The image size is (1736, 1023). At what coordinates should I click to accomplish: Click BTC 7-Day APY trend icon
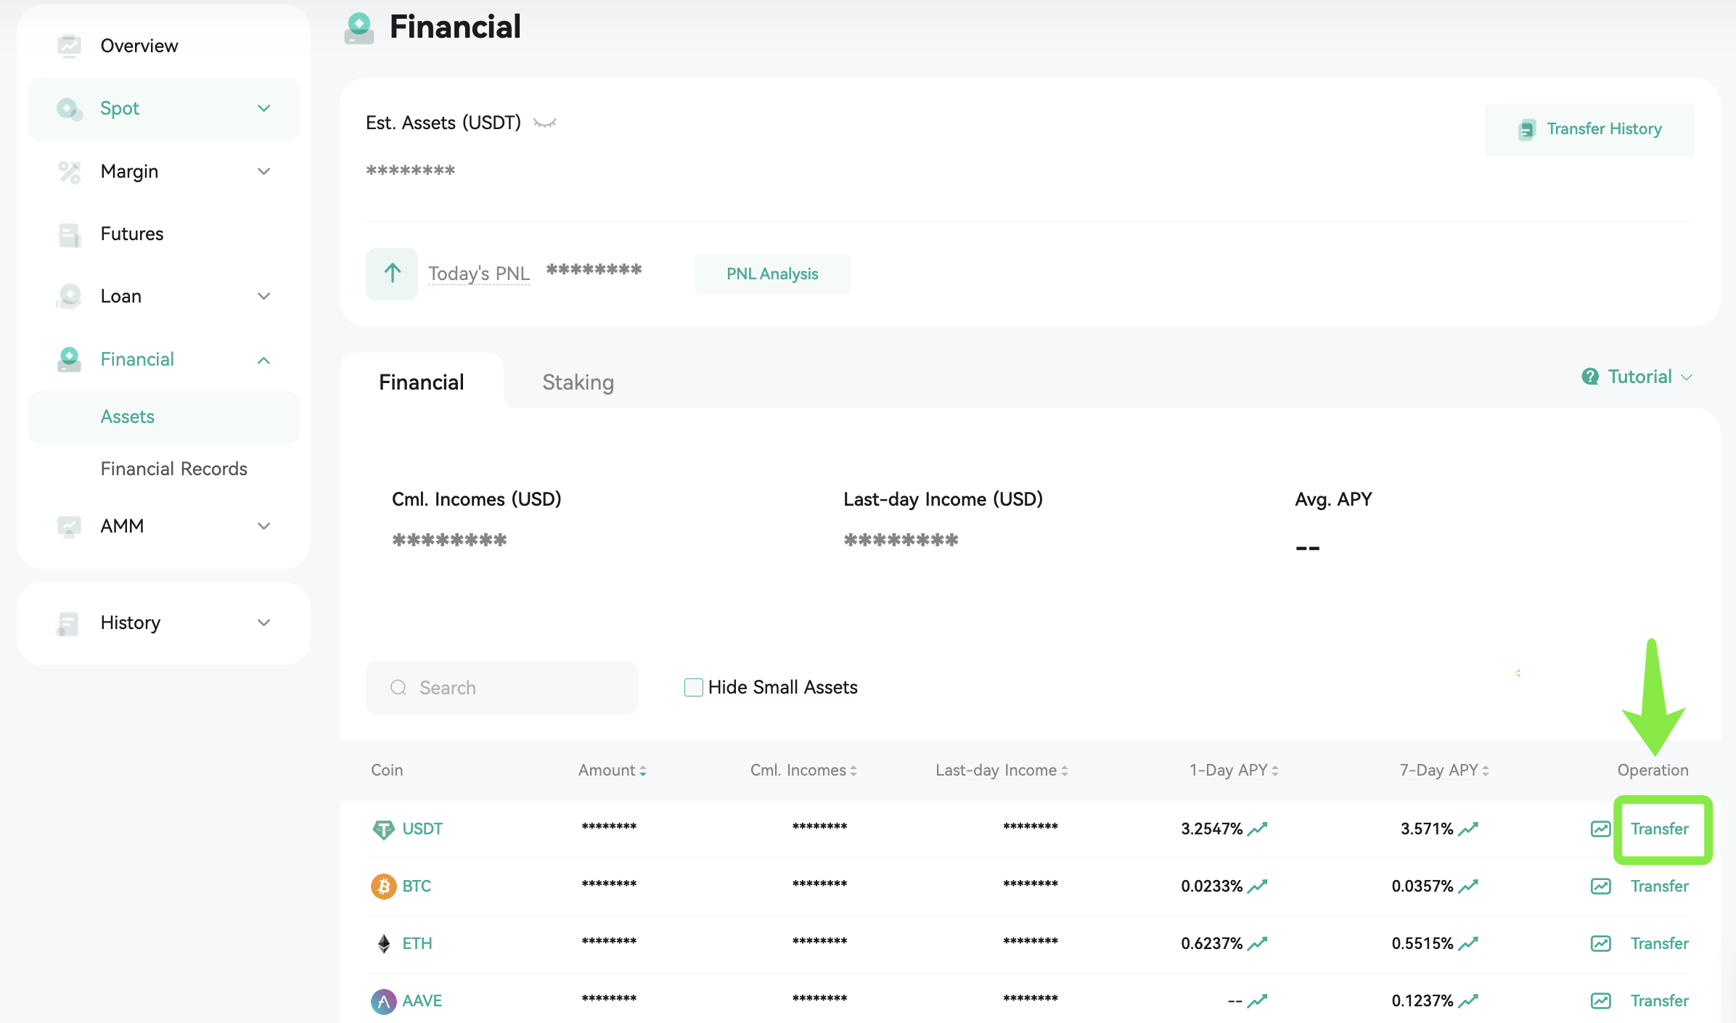1468,886
